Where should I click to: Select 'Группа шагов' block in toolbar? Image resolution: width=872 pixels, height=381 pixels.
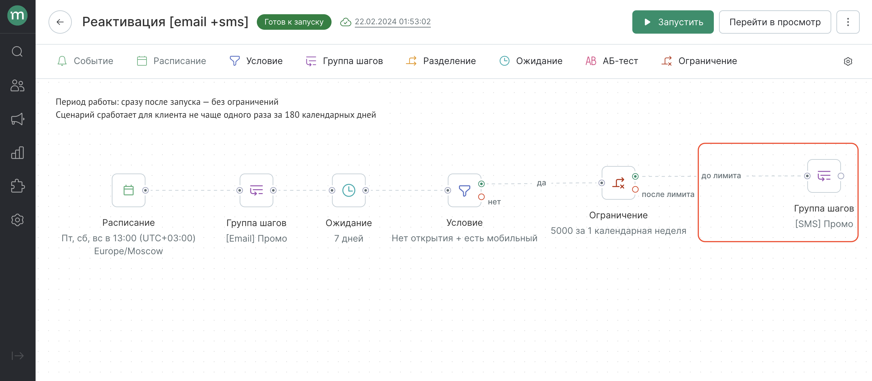[344, 61]
